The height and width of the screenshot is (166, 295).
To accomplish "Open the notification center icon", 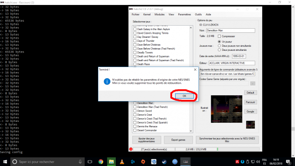I will tap(288, 162).
